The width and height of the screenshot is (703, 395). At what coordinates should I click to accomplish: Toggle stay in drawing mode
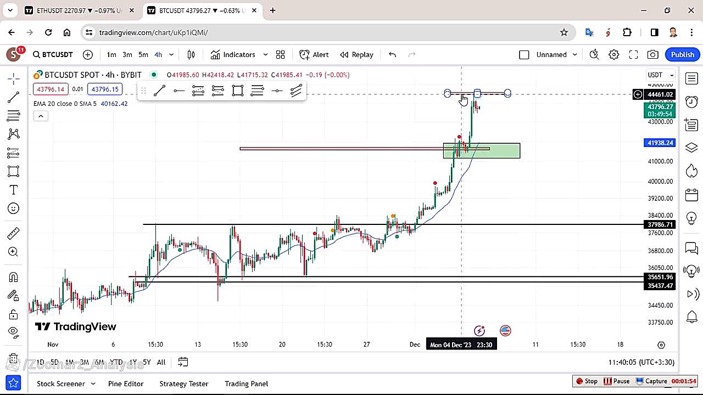(14, 296)
